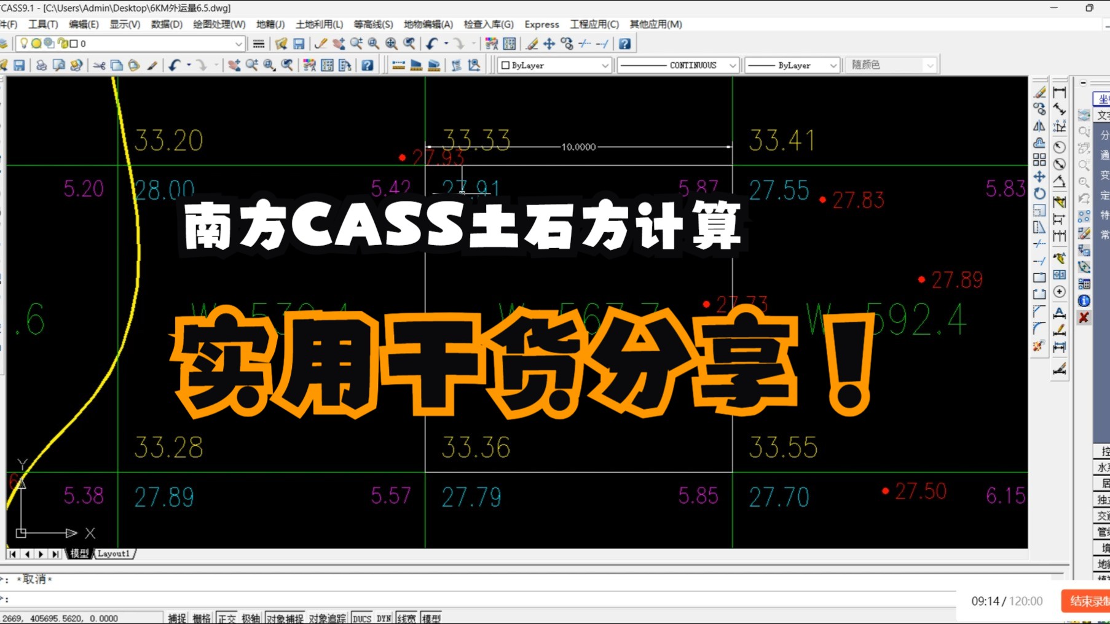
Task: Click the blue info icon in the right sidebar
Action: (1085, 301)
